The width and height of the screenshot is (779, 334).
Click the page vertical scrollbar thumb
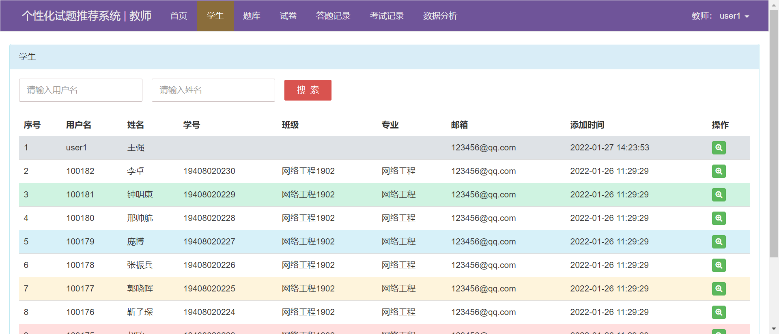point(774,134)
